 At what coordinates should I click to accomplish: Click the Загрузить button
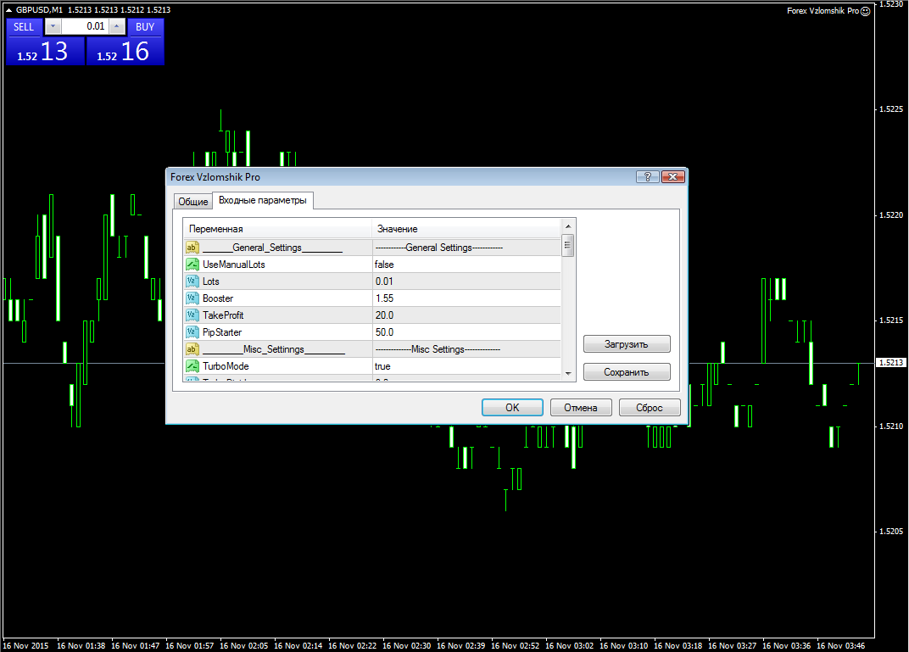pyautogui.click(x=627, y=343)
